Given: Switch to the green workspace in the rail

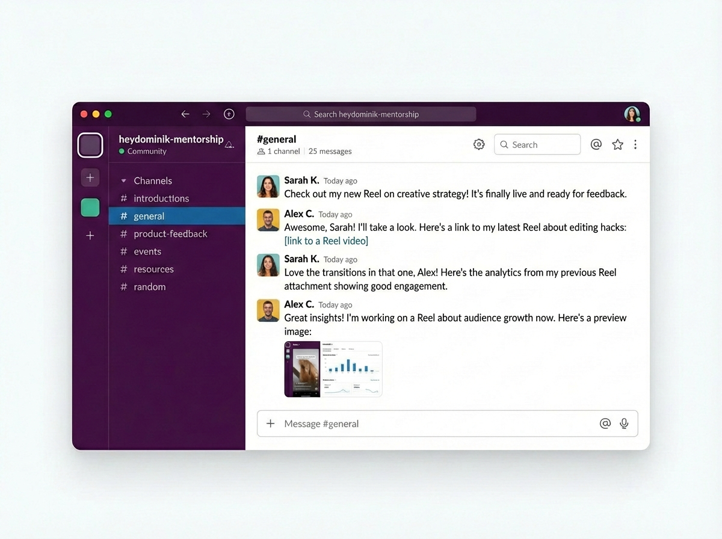Looking at the screenshot, I should 90,207.
